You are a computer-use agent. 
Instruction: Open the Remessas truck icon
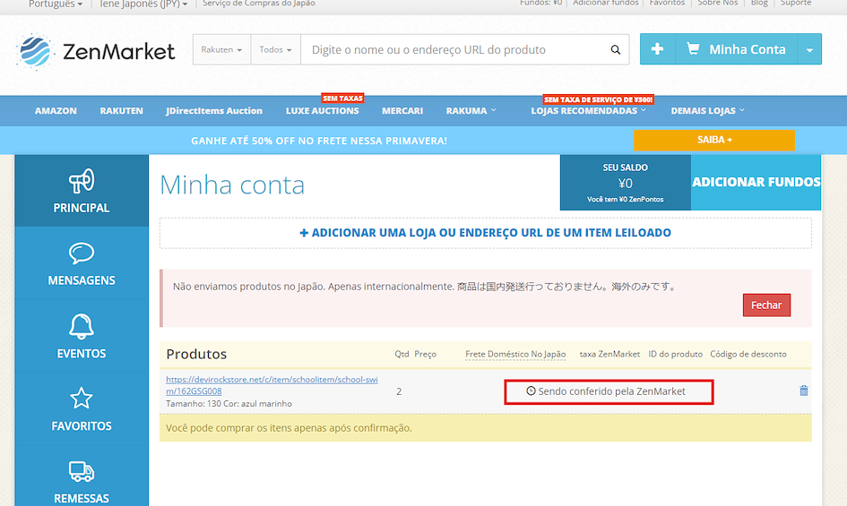pyautogui.click(x=82, y=471)
